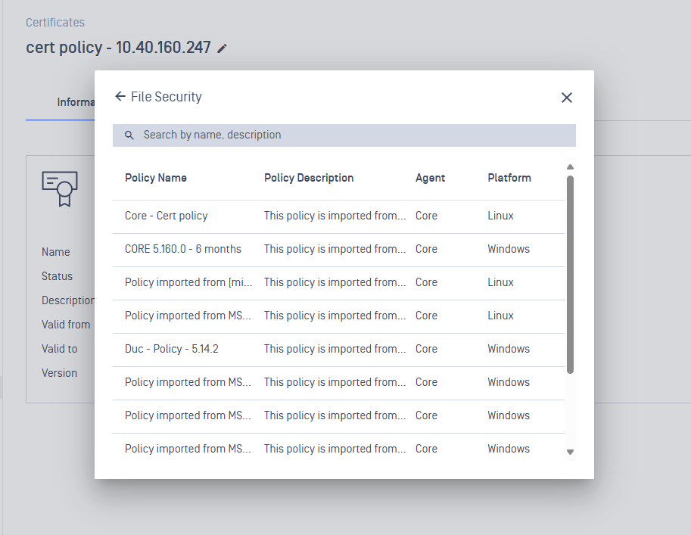Focus the search by name, description field
Viewport: 691px width, 535px height.
(x=348, y=135)
